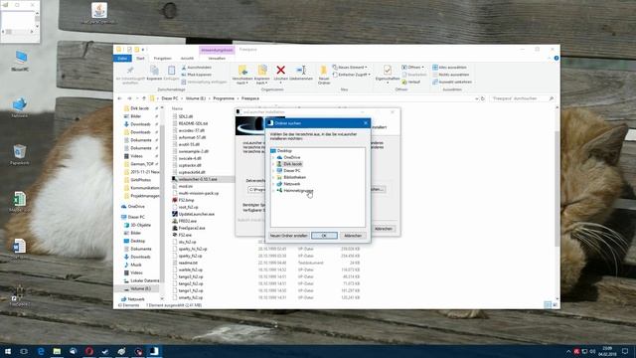Select Desktop in the folder tree dialog
Viewport: 636px width, 358px height.
tap(284, 150)
